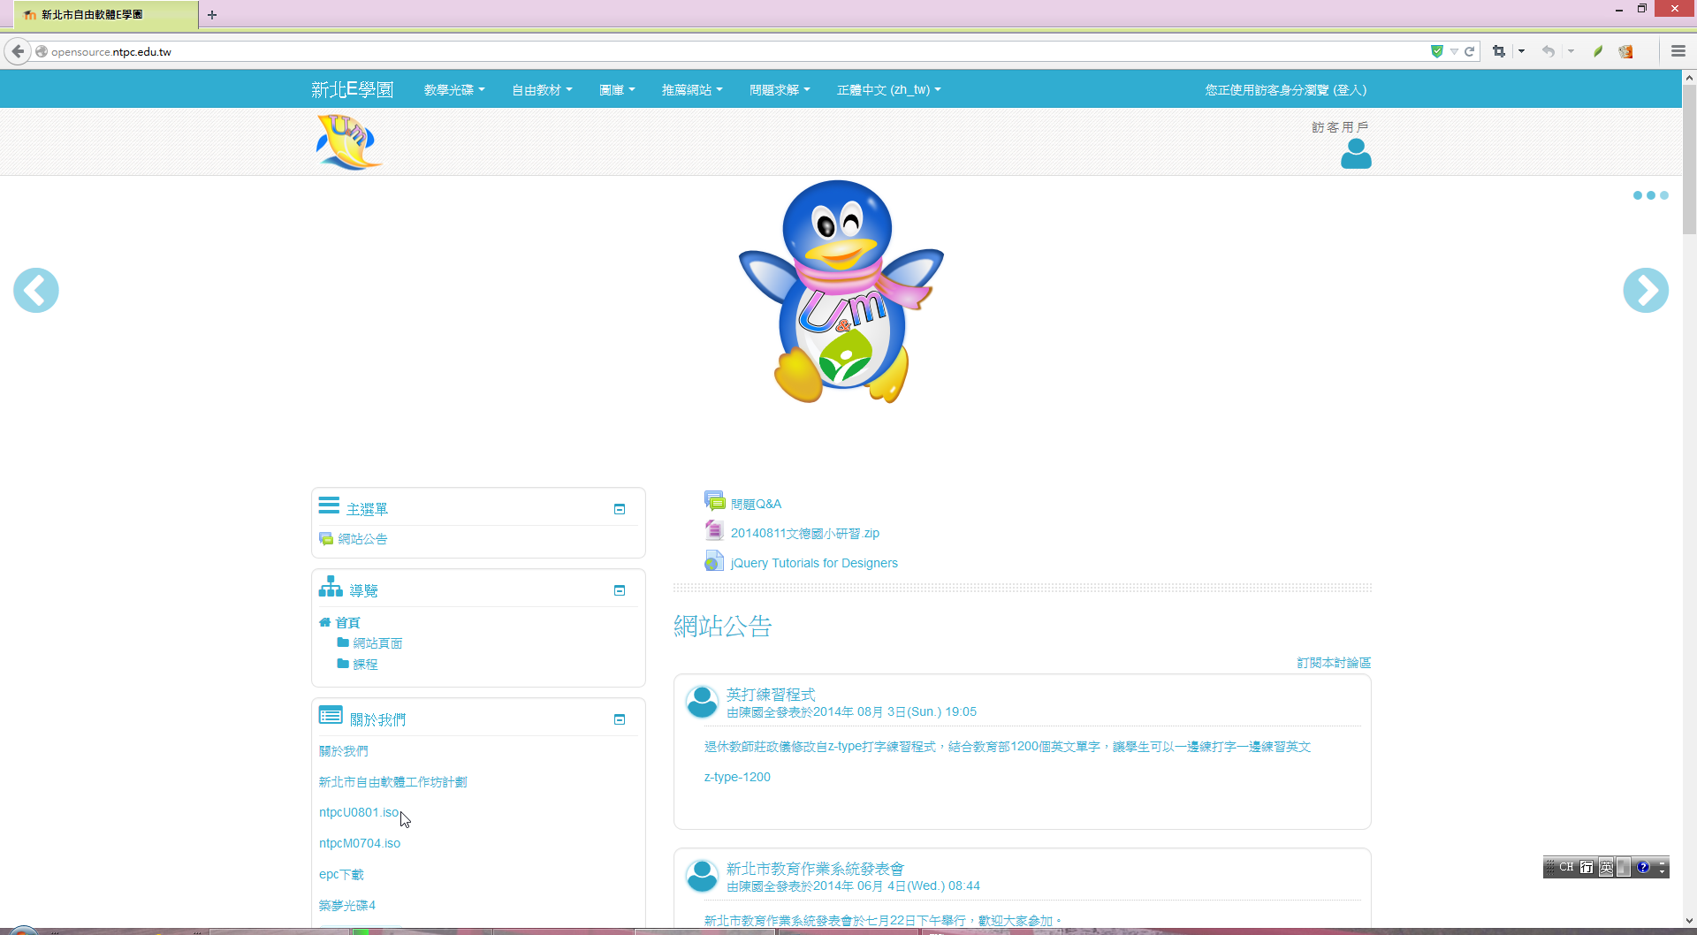The image size is (1697, 935).
Task: Click the 新北E學園 site brand link
Action: coord(352,89)
